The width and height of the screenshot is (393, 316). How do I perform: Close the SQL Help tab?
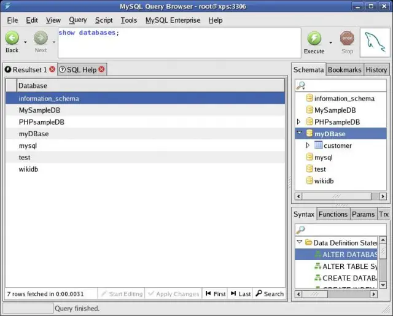tap(101, 70)
